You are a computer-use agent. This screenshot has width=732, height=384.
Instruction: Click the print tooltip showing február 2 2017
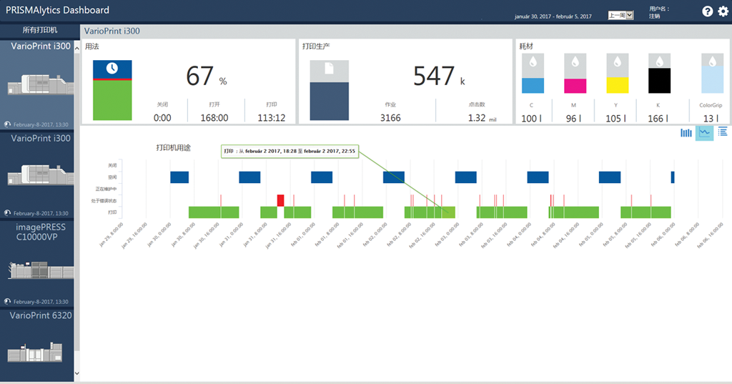point(290,152)
